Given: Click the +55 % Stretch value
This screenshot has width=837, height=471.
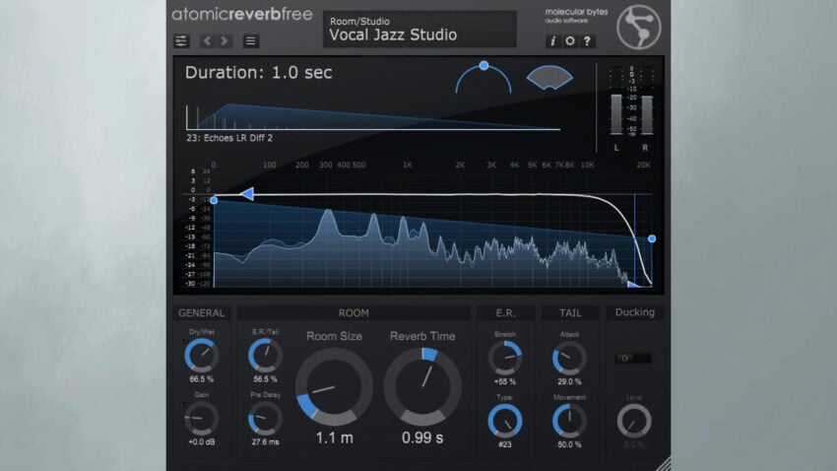Looking at the screenshot, I should 505,381.
